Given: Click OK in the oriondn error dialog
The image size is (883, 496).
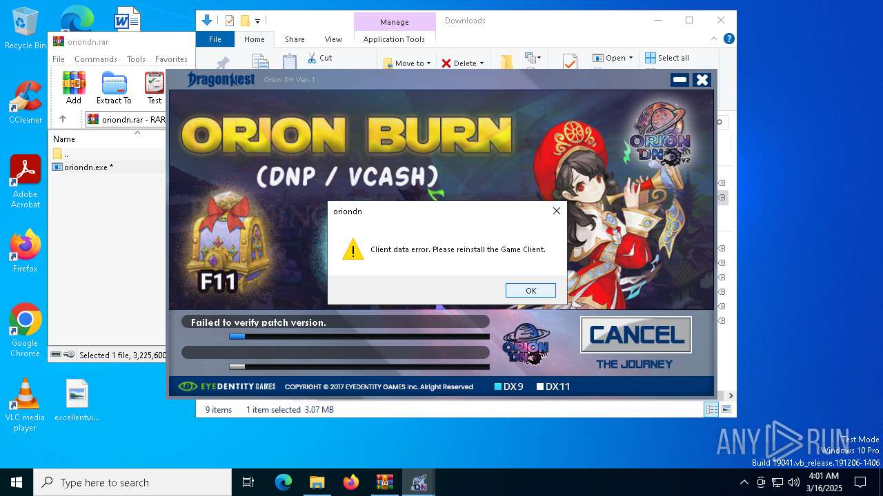Looking at the screenshot, I should [530, 291].
